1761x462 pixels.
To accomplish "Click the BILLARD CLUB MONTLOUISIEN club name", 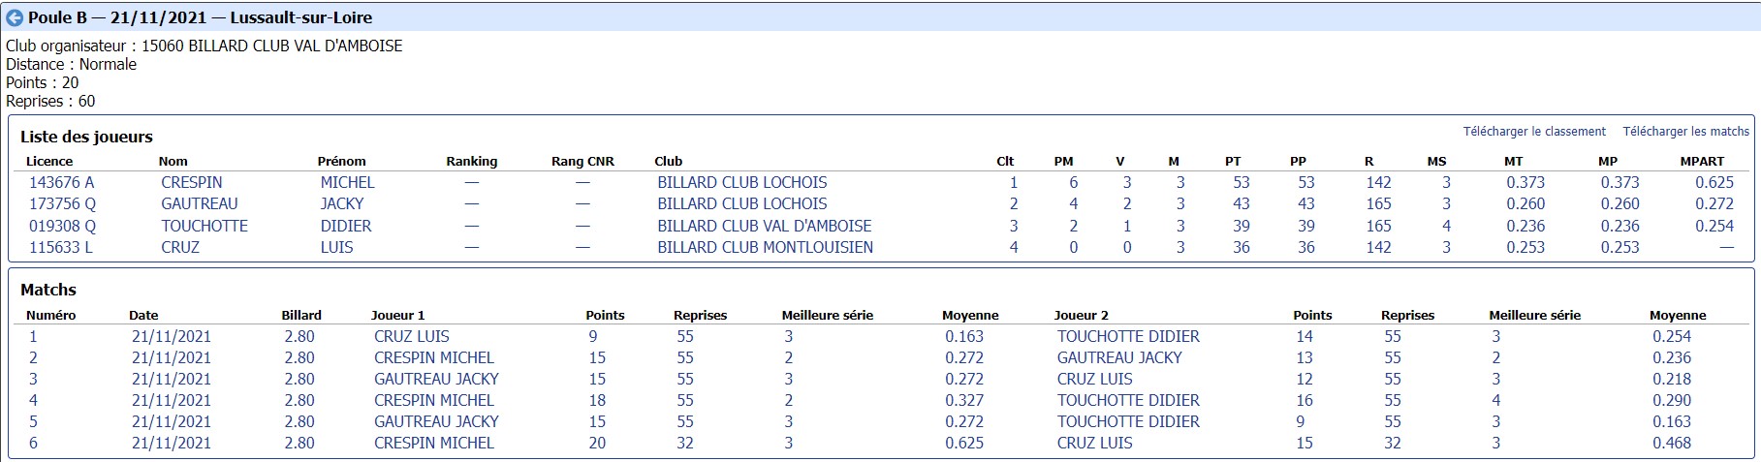I will point(765,247).
